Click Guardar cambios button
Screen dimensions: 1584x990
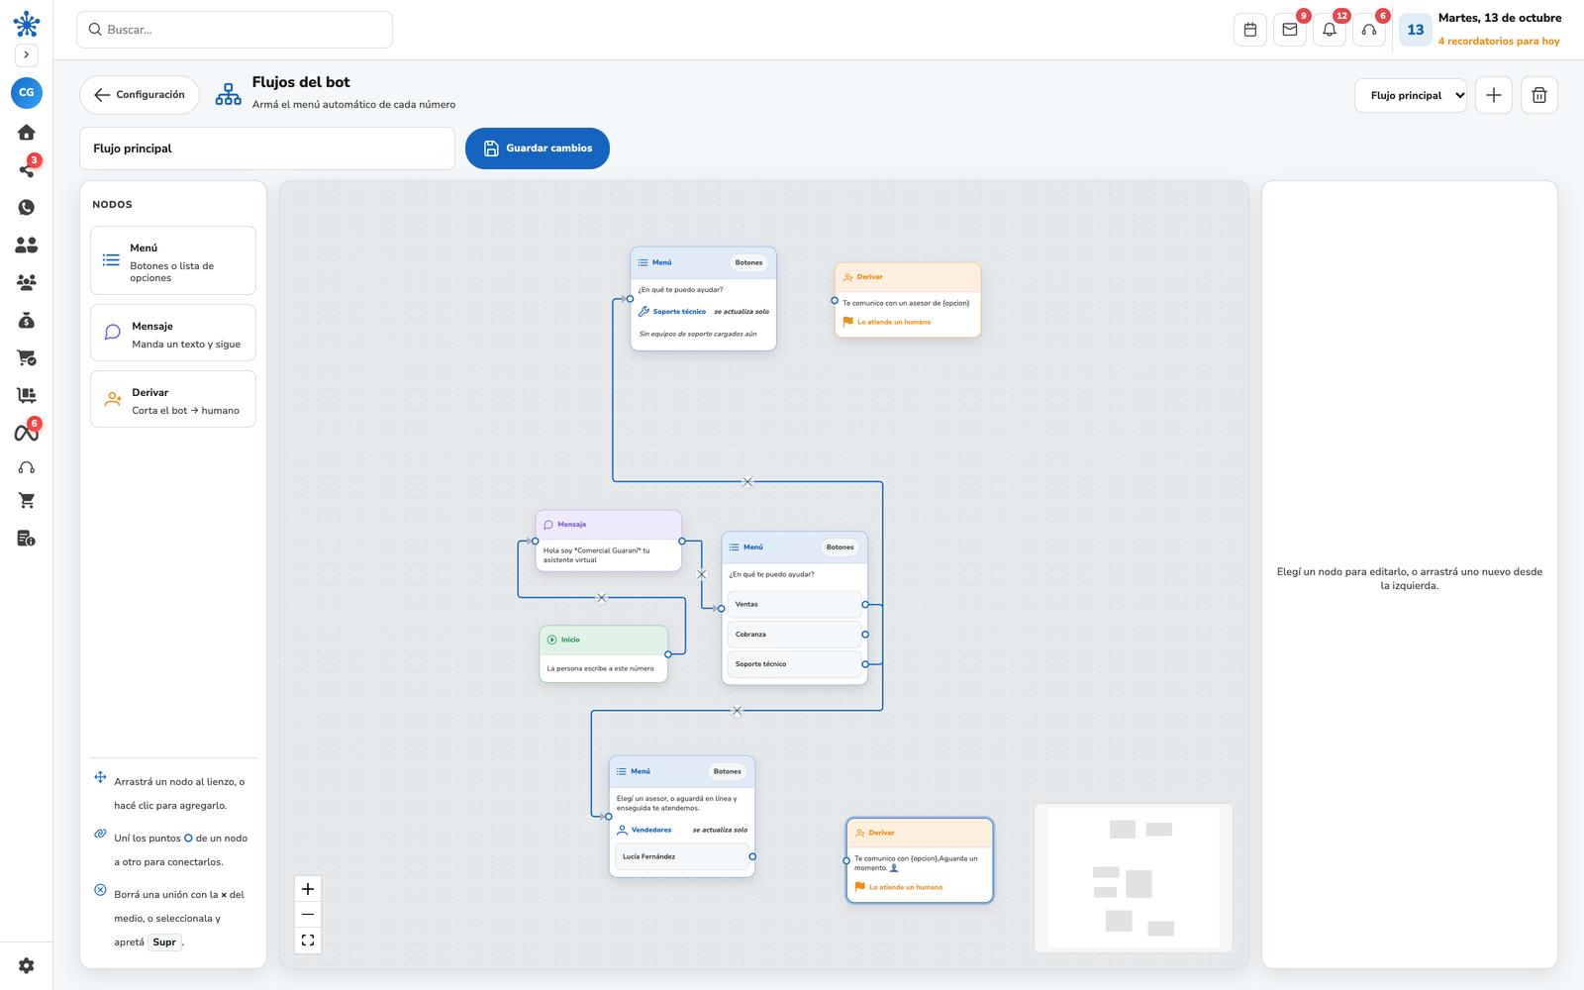point(538,148)
